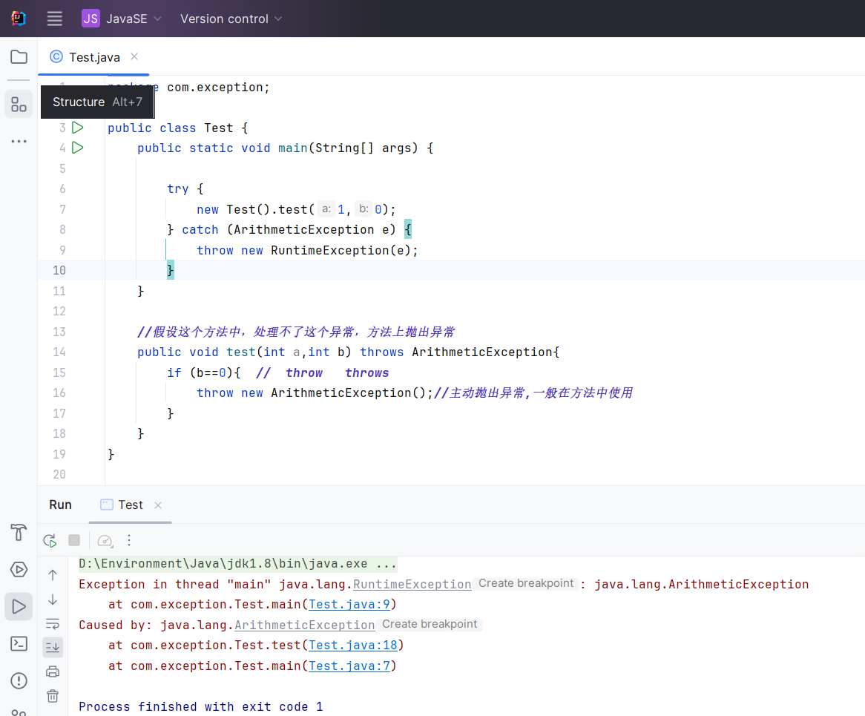The image size is (865, 716).
Task: Clear all console output
Action: (53, 696)
